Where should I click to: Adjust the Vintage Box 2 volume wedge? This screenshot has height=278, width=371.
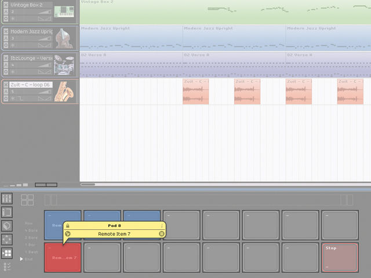(45, 12)
